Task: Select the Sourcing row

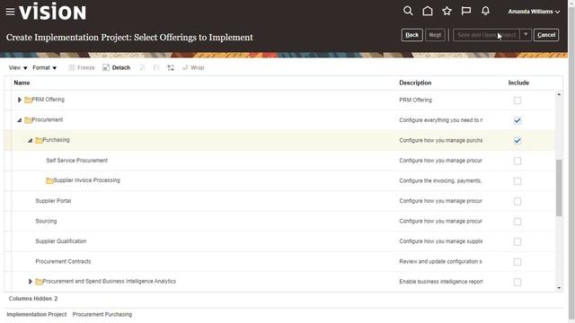Action: pos(279,222)
